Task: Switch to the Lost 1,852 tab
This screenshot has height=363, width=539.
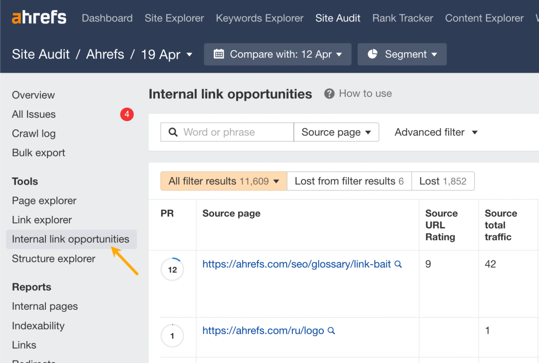Action: click(x=443, y=181)
